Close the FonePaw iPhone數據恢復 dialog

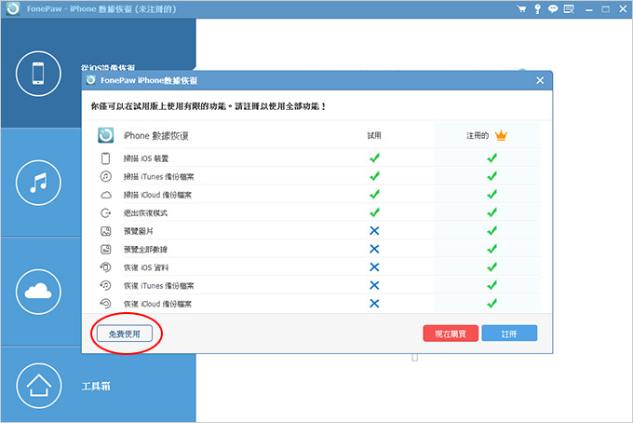(540, 80)
